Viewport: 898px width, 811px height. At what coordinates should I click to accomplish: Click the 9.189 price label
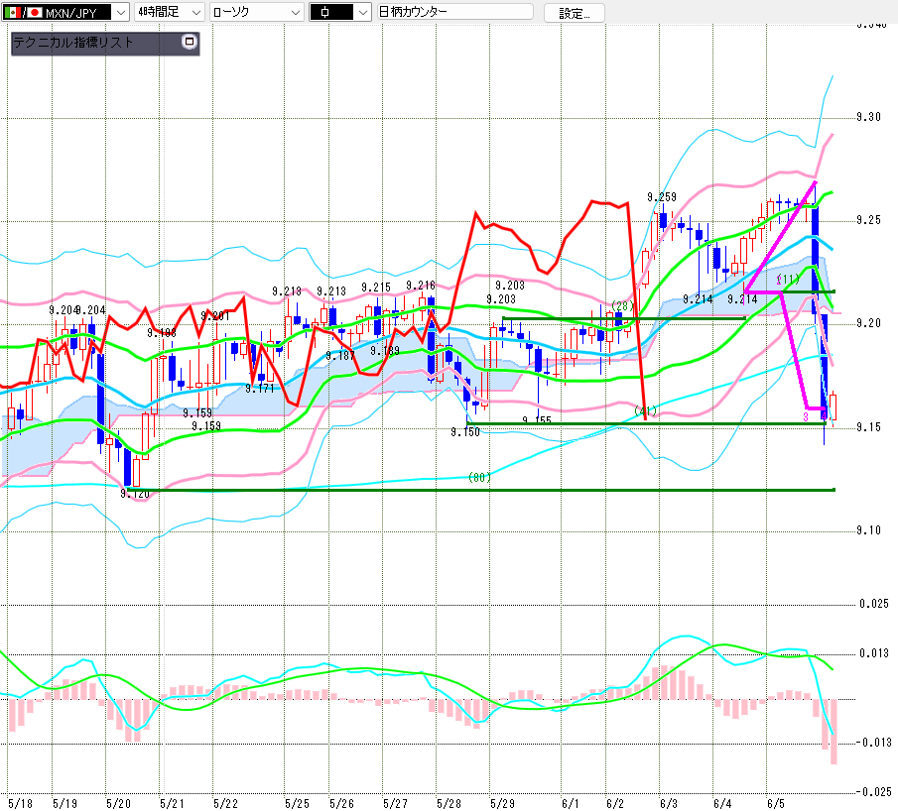385,351
